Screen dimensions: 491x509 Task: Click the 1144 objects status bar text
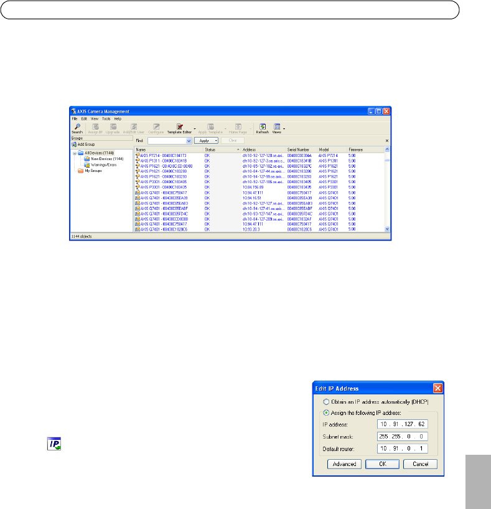[82, 237]
